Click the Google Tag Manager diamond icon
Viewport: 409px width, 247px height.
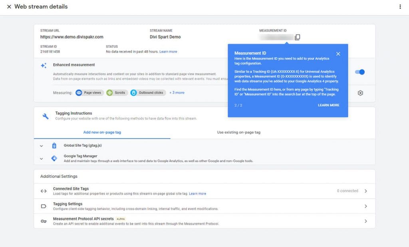click(54, 158)
